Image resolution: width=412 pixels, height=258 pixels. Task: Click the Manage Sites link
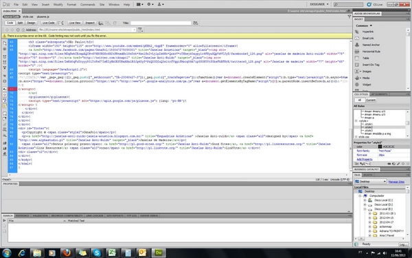pos(396,182)
